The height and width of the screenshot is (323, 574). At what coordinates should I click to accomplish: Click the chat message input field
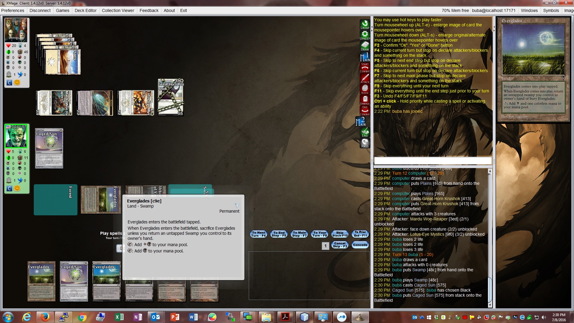pyautogui.click(x=432, y=161)
